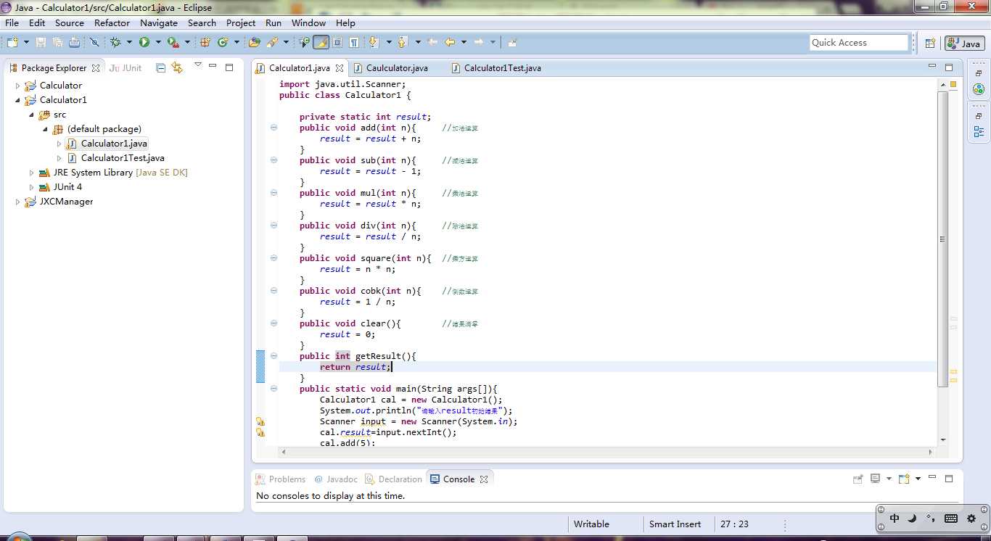Expand the JRE System Library node
Screen dimensions: 991x541
[32, 173]
